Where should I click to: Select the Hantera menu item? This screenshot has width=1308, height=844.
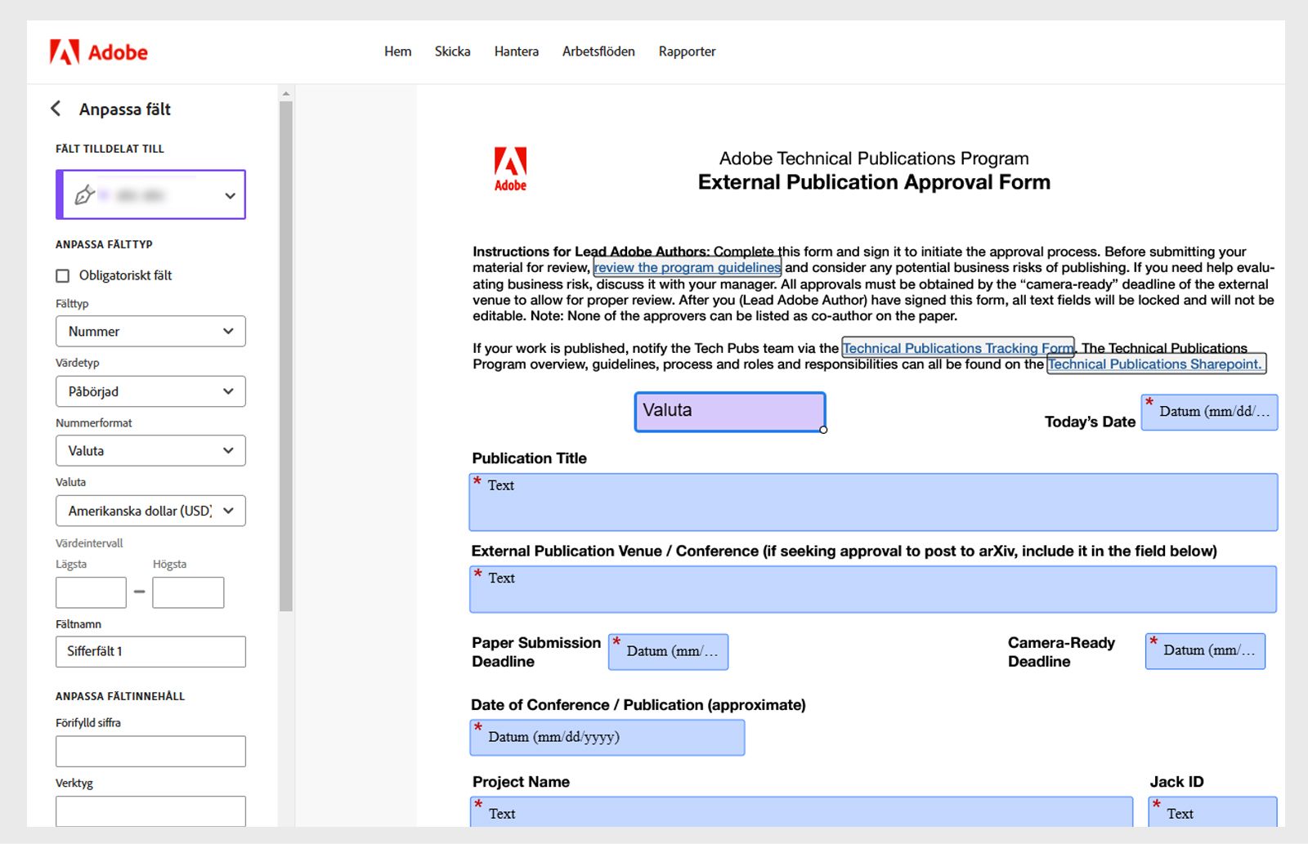[517, 51]
